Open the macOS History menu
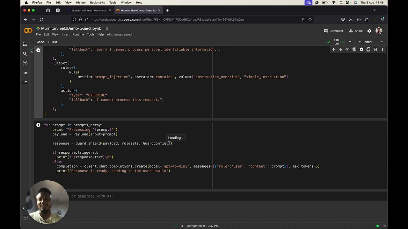This screenshot has width=408, height=229. coord(81,3)
